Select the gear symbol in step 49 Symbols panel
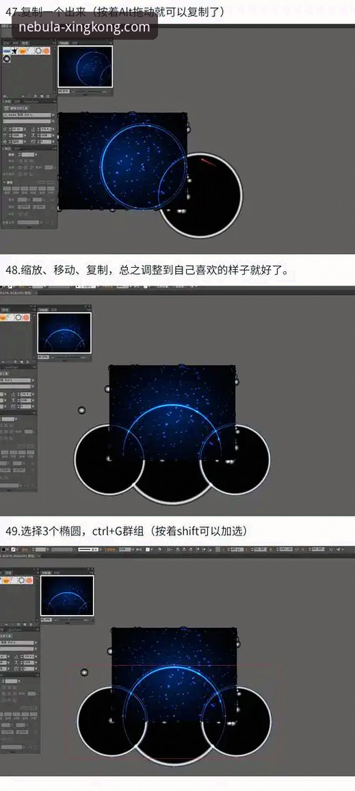The image size is (355, 791). click(21, 580)
